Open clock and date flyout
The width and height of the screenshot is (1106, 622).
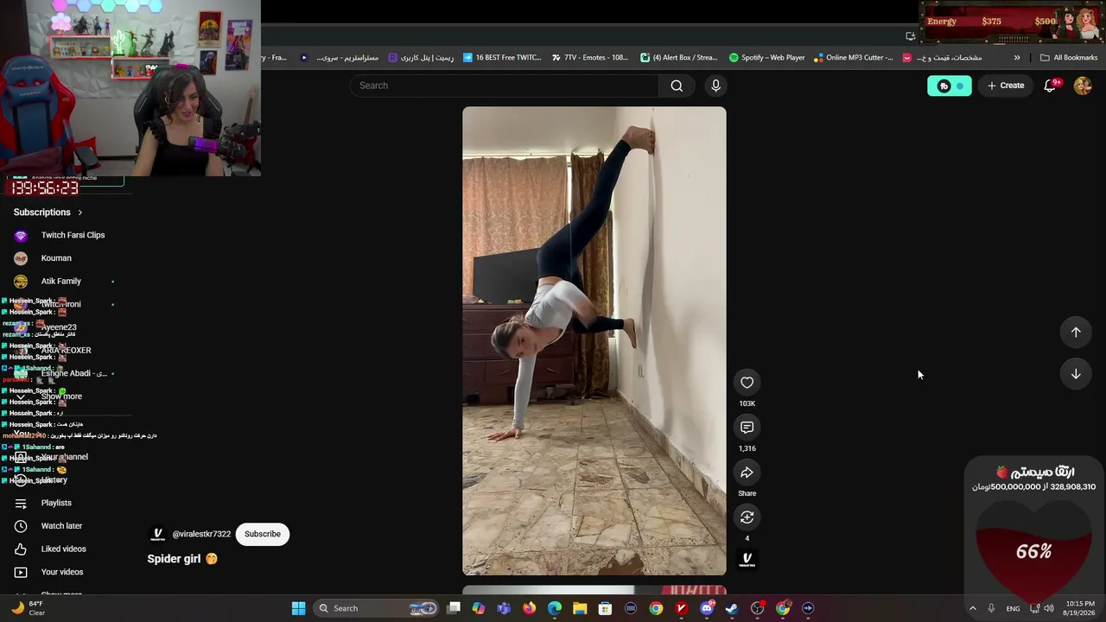coord(1080,608)
